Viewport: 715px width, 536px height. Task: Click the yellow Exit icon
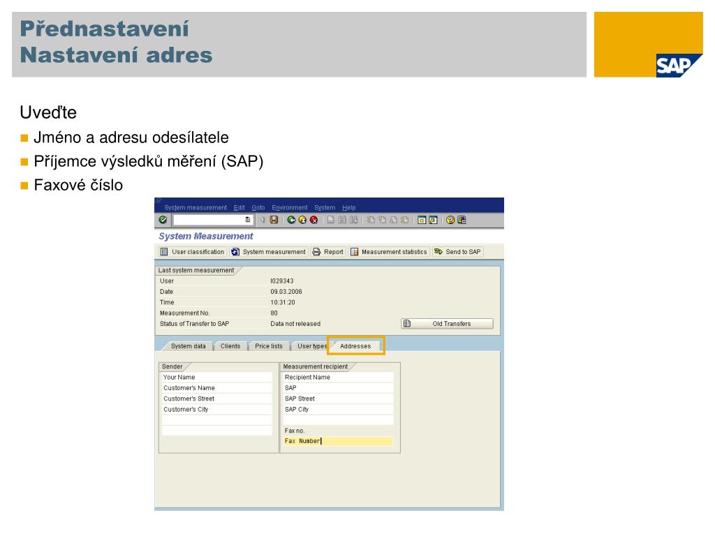click(302, 220)
